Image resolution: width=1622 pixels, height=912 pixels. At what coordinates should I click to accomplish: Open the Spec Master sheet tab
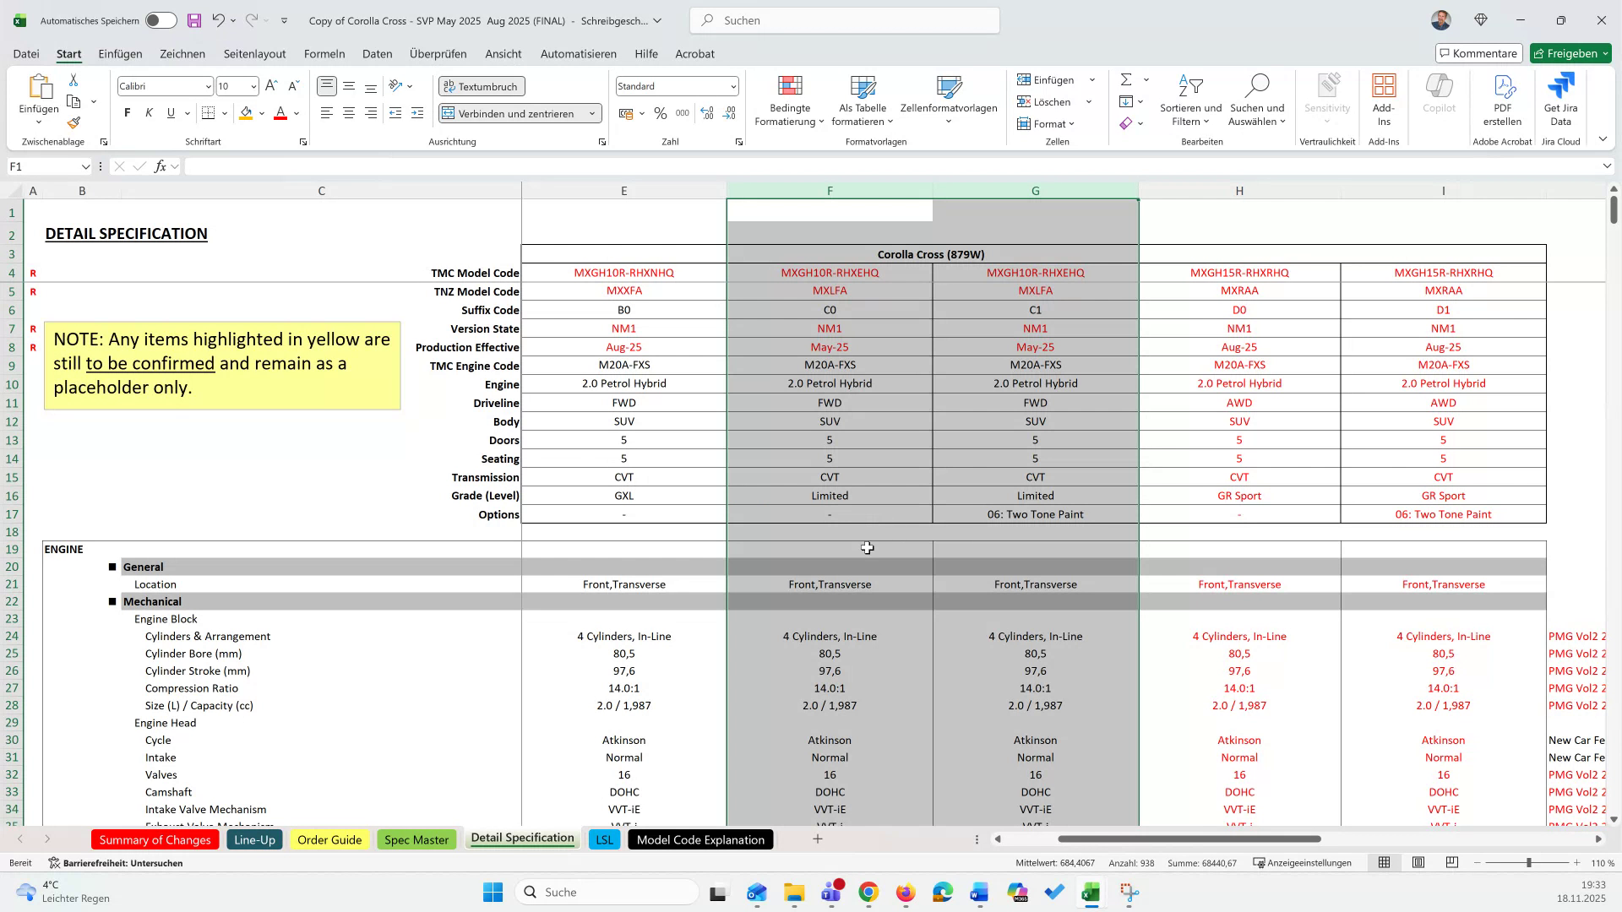click(x=416, y=839)
